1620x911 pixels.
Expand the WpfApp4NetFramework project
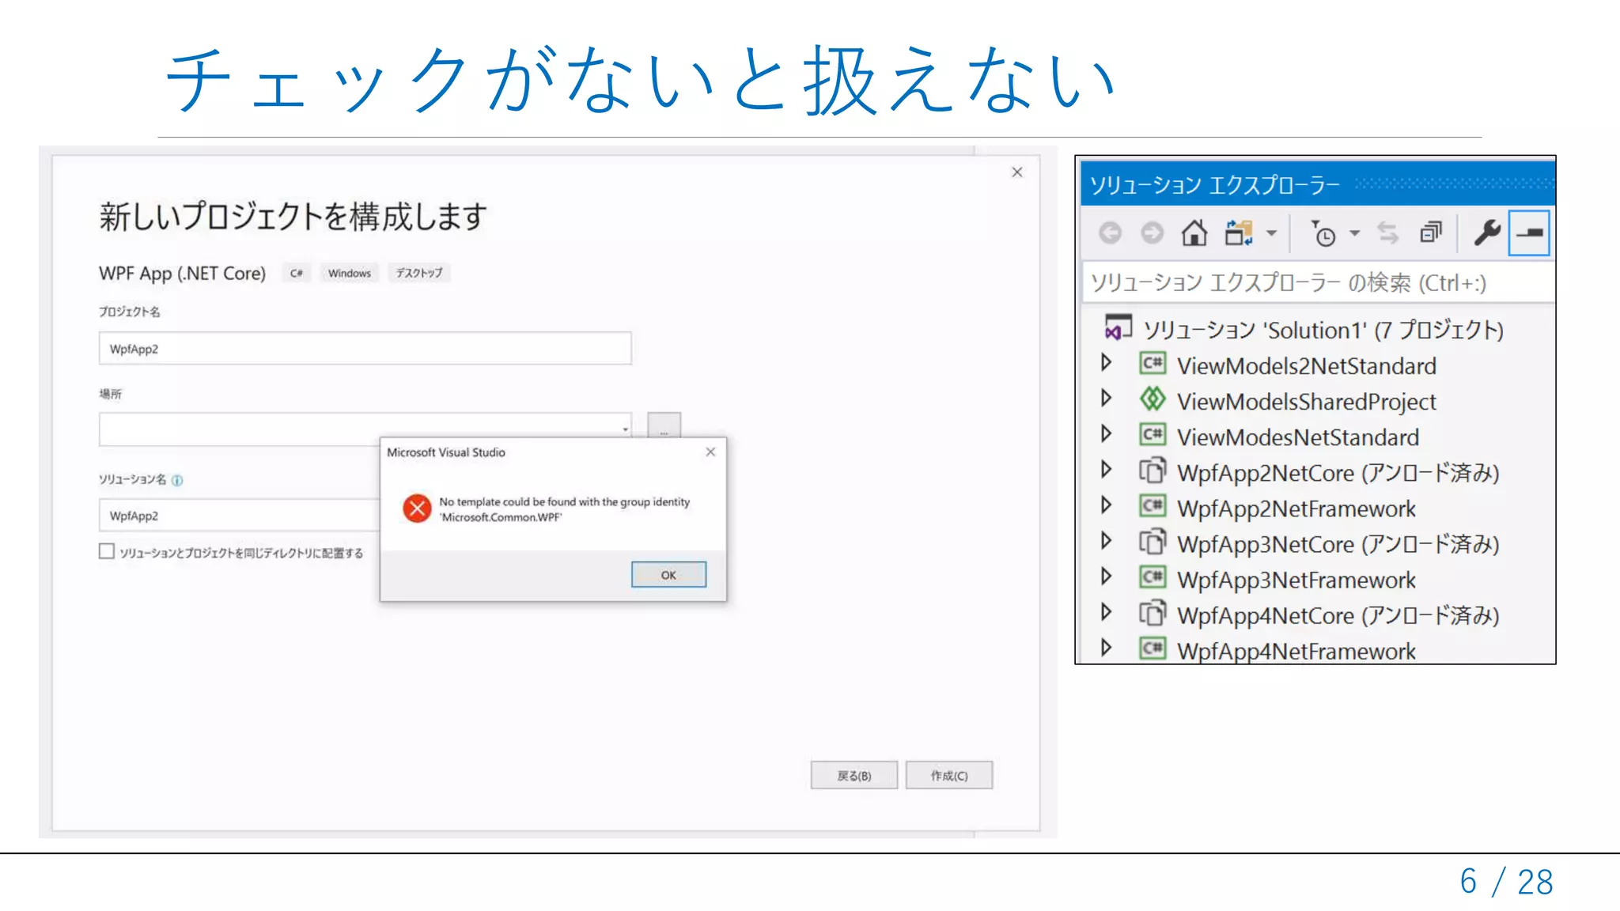(x=1107, y=648)
